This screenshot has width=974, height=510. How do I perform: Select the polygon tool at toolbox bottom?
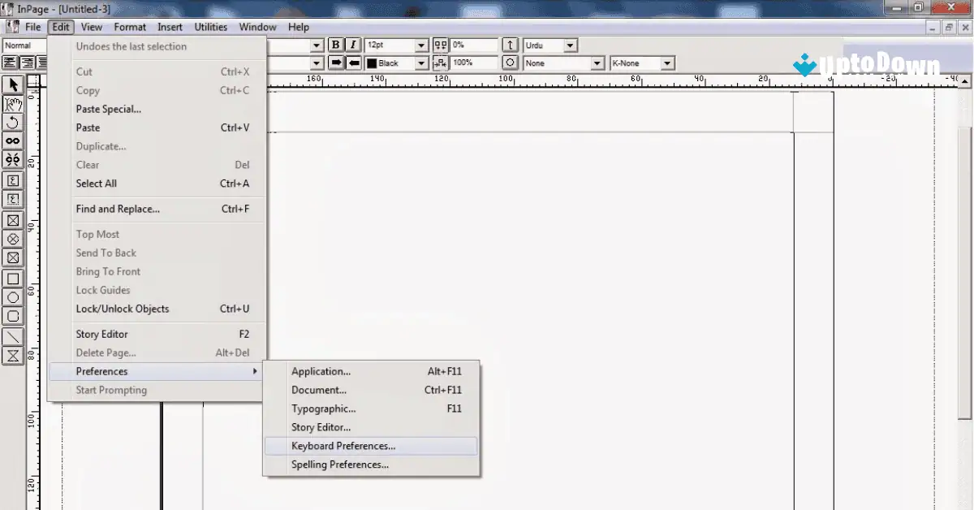[11, 354]
